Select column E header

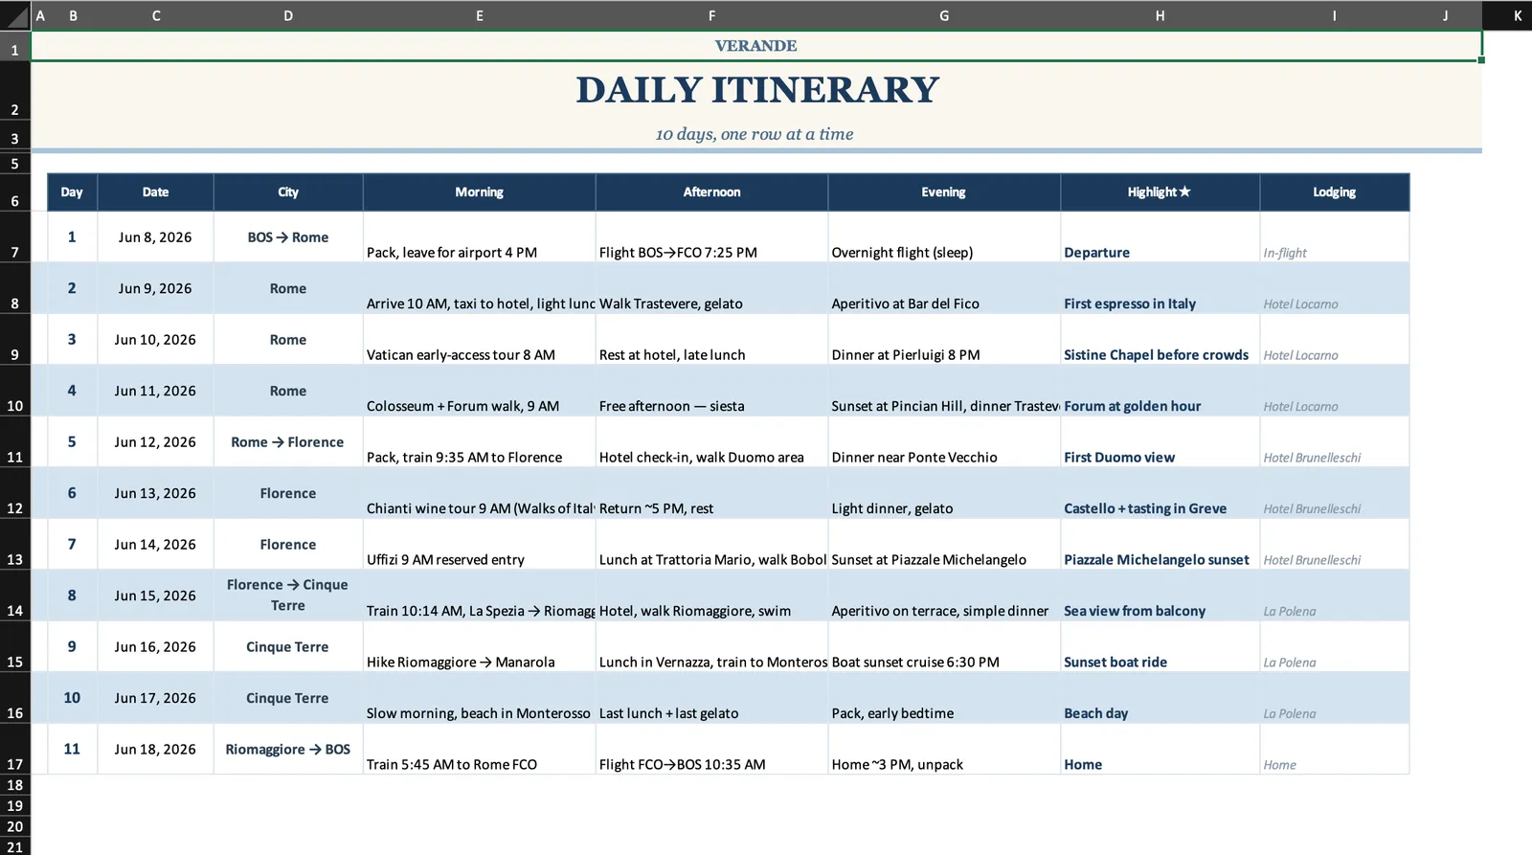point(479,15)
